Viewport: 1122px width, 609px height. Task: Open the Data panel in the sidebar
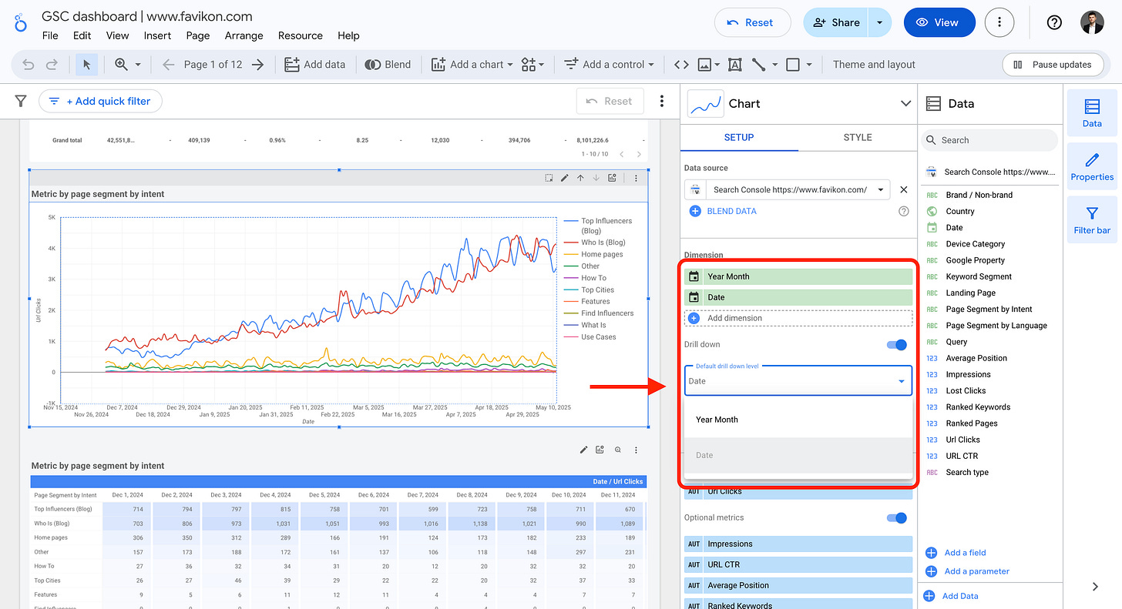pyautogui.click(x=1092, y=112)
